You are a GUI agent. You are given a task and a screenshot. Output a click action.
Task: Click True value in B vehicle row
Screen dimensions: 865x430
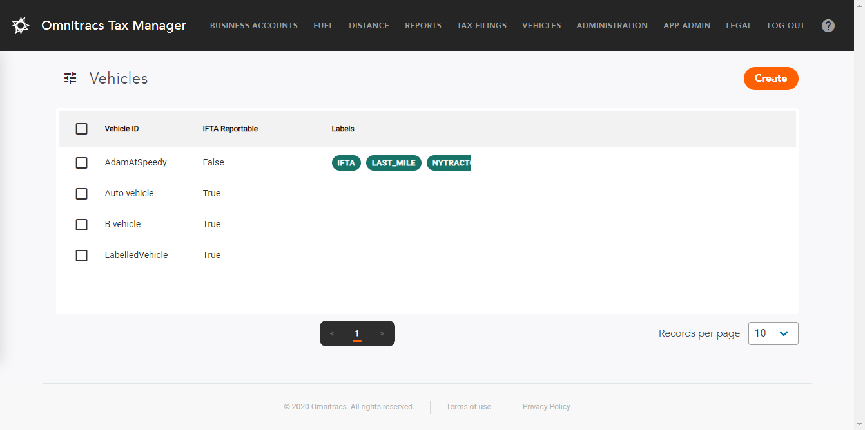(211, 225)
